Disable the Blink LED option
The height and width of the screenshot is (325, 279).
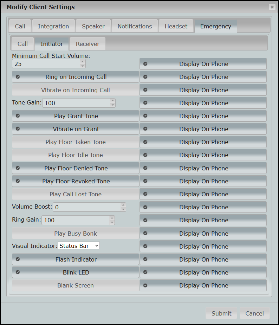pyautogui.click(x=76, y=272)
